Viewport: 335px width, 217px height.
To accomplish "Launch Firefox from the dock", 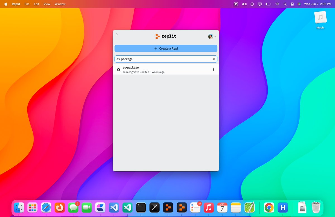I will [60, 208].
